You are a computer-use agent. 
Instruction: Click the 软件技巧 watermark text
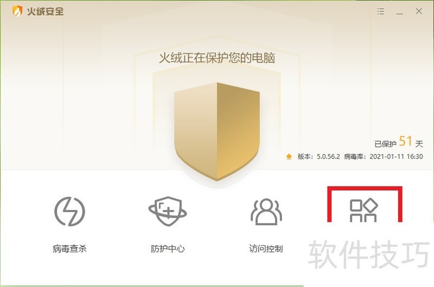(x=369, y=254)
